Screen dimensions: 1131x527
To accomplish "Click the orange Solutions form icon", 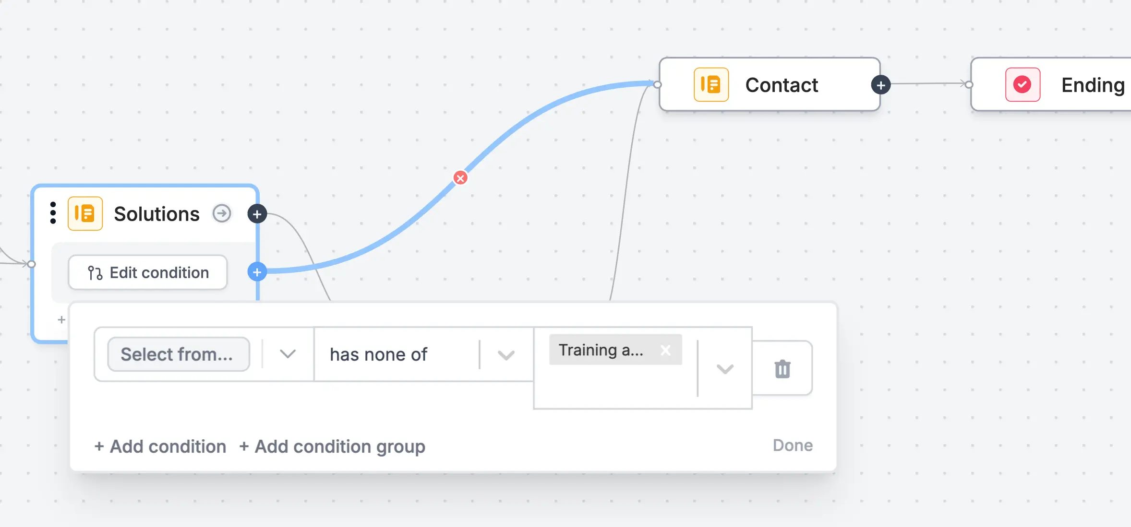I will tap(85, 213).
